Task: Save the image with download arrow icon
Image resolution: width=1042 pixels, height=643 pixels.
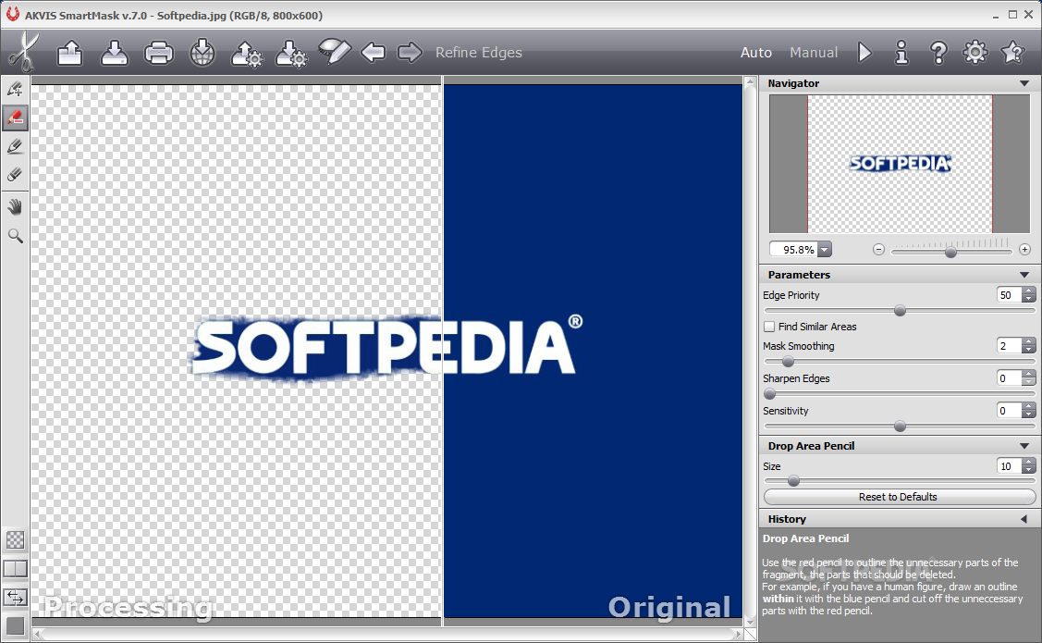Action: [115, 53]
